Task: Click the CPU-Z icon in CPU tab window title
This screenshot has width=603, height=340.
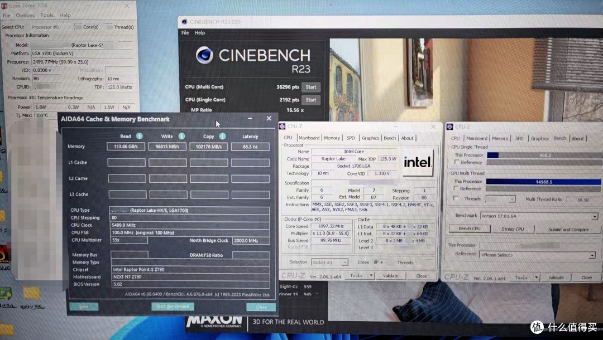Action: tap(283, 127)
